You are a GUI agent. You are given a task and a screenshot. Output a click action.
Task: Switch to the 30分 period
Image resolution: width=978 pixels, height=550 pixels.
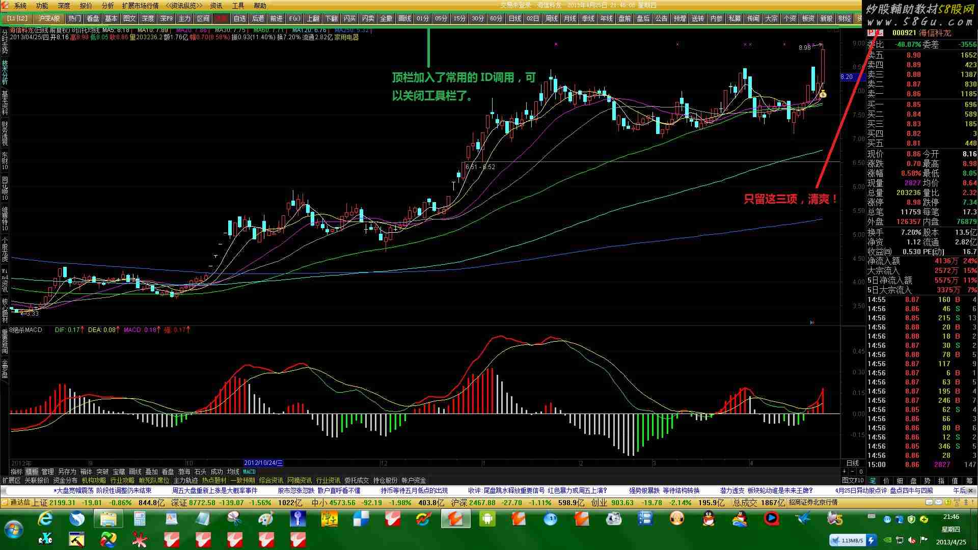point(478,18)
